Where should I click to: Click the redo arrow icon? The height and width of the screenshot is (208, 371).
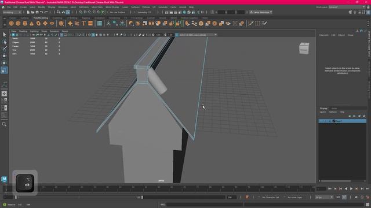click(46, 12)
